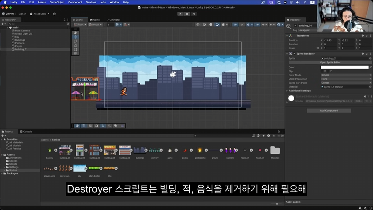Click the project icon size slider
This screenshot has height=210, width=373.
(277, 204)
